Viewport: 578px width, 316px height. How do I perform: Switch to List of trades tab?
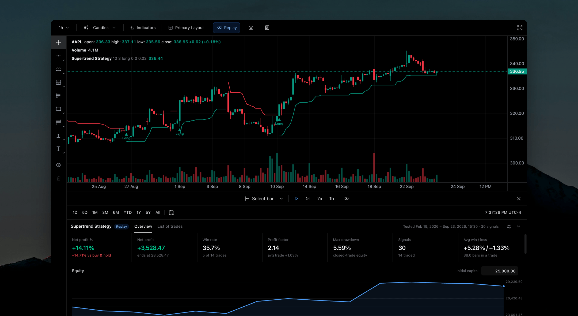170,227
